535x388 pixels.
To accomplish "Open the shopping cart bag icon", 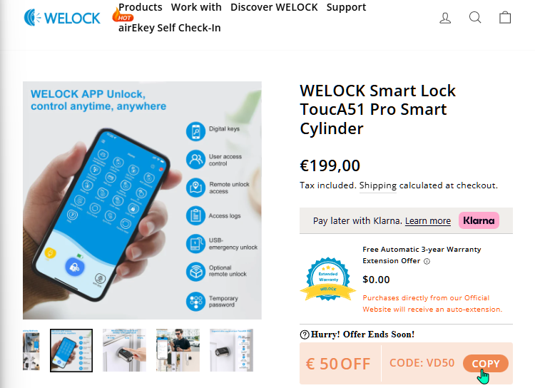I will (x=505, y=17).
